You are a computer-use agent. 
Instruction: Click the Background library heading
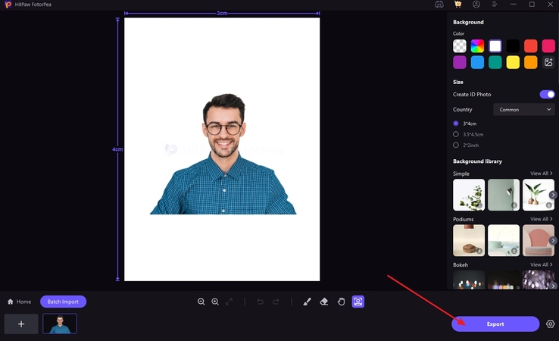point(477,161)
